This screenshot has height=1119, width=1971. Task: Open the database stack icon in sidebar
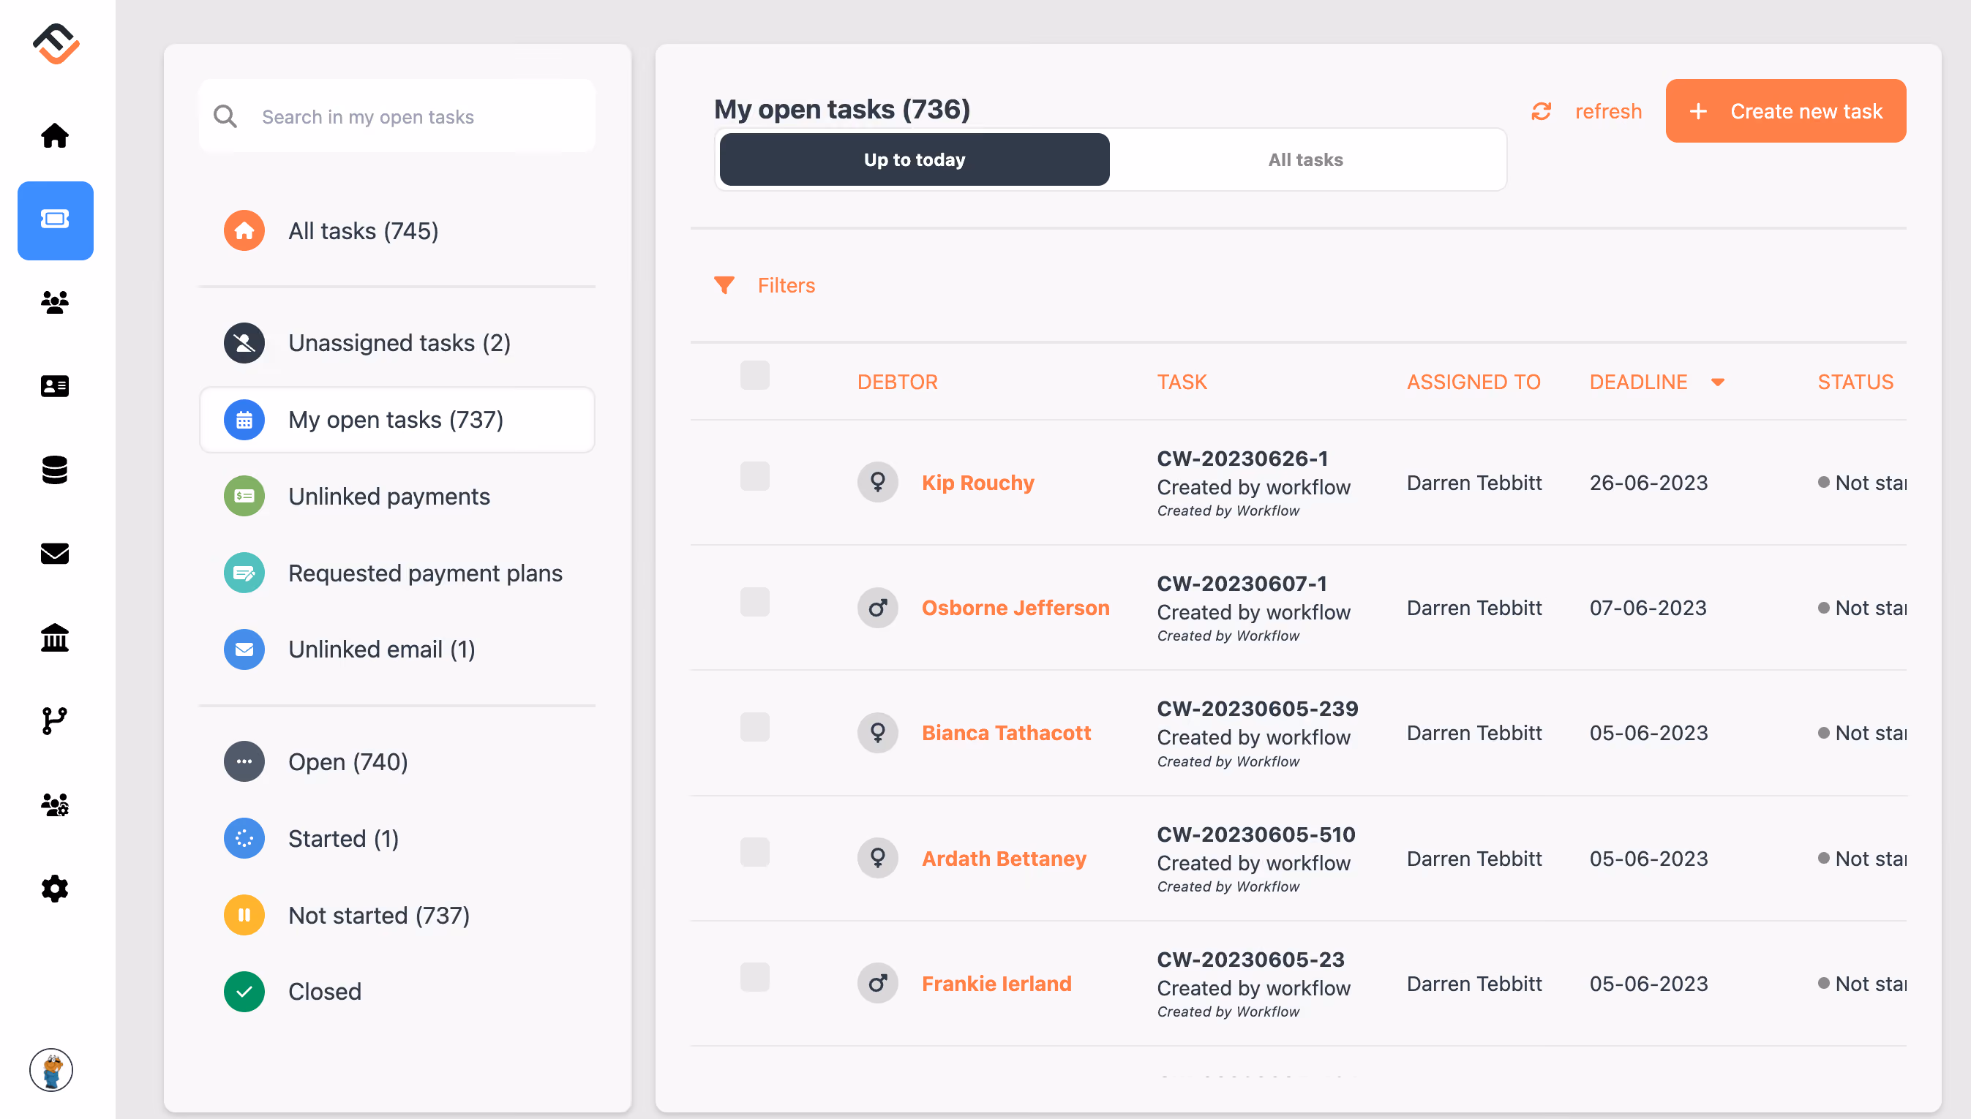[x=55, y=470]
